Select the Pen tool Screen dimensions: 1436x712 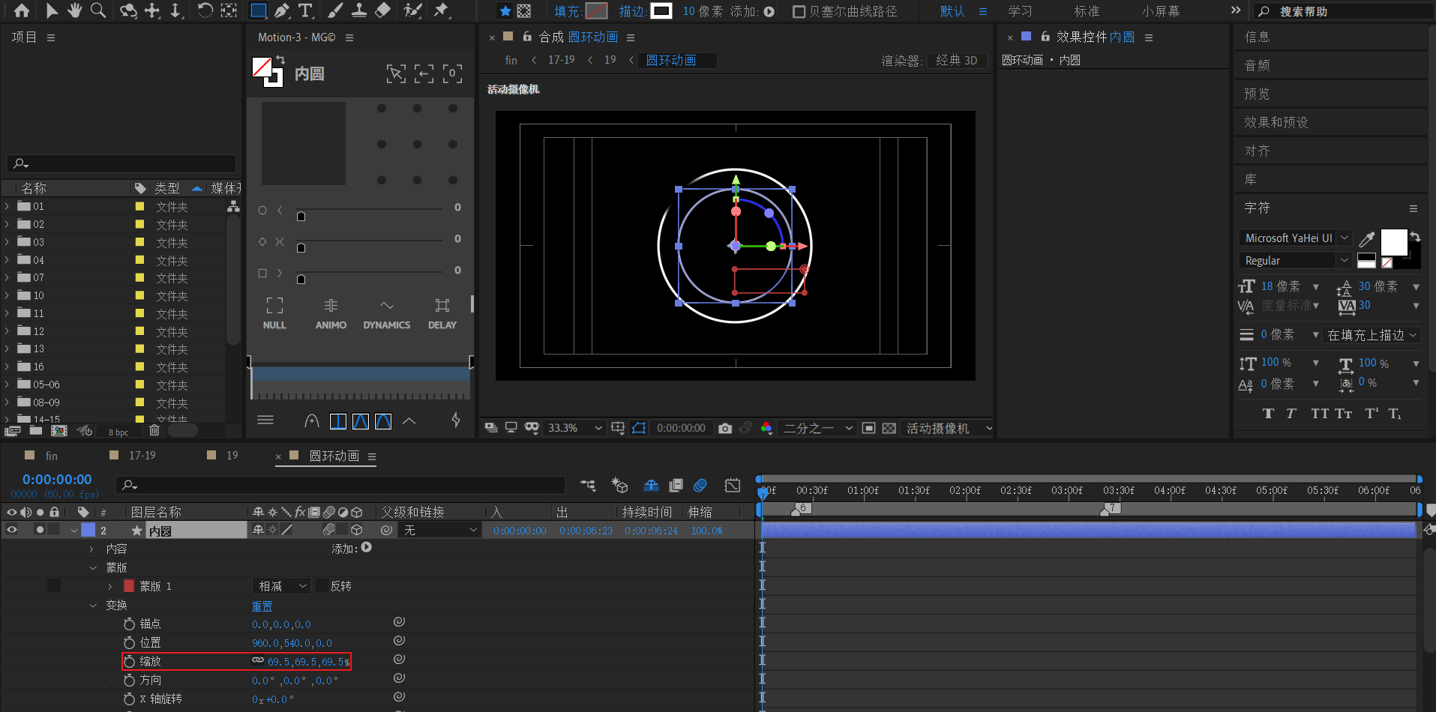(x=282, y=10)
